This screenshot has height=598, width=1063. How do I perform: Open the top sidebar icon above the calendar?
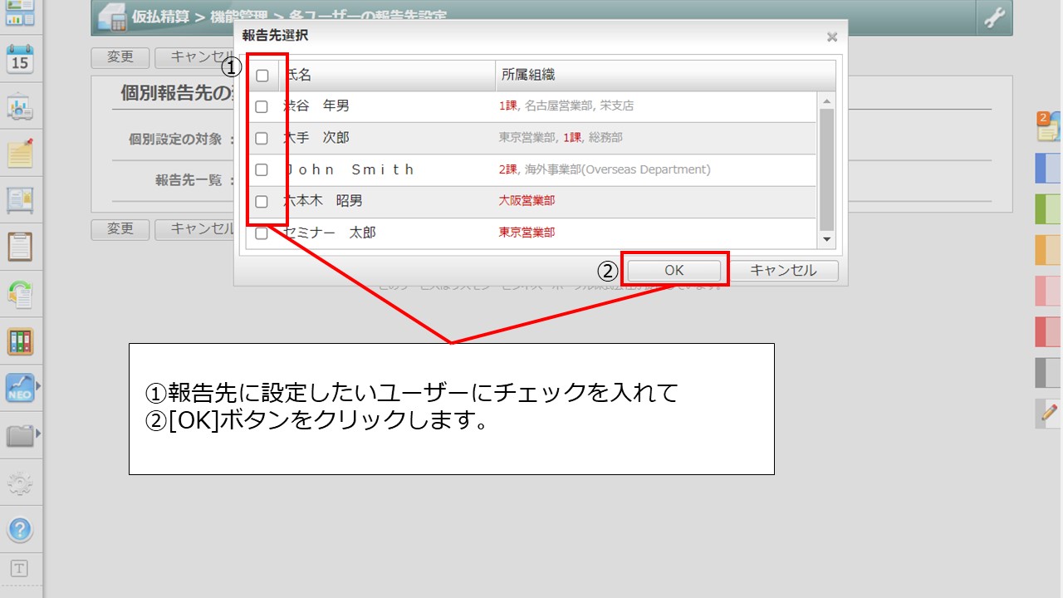coord(20,12)
